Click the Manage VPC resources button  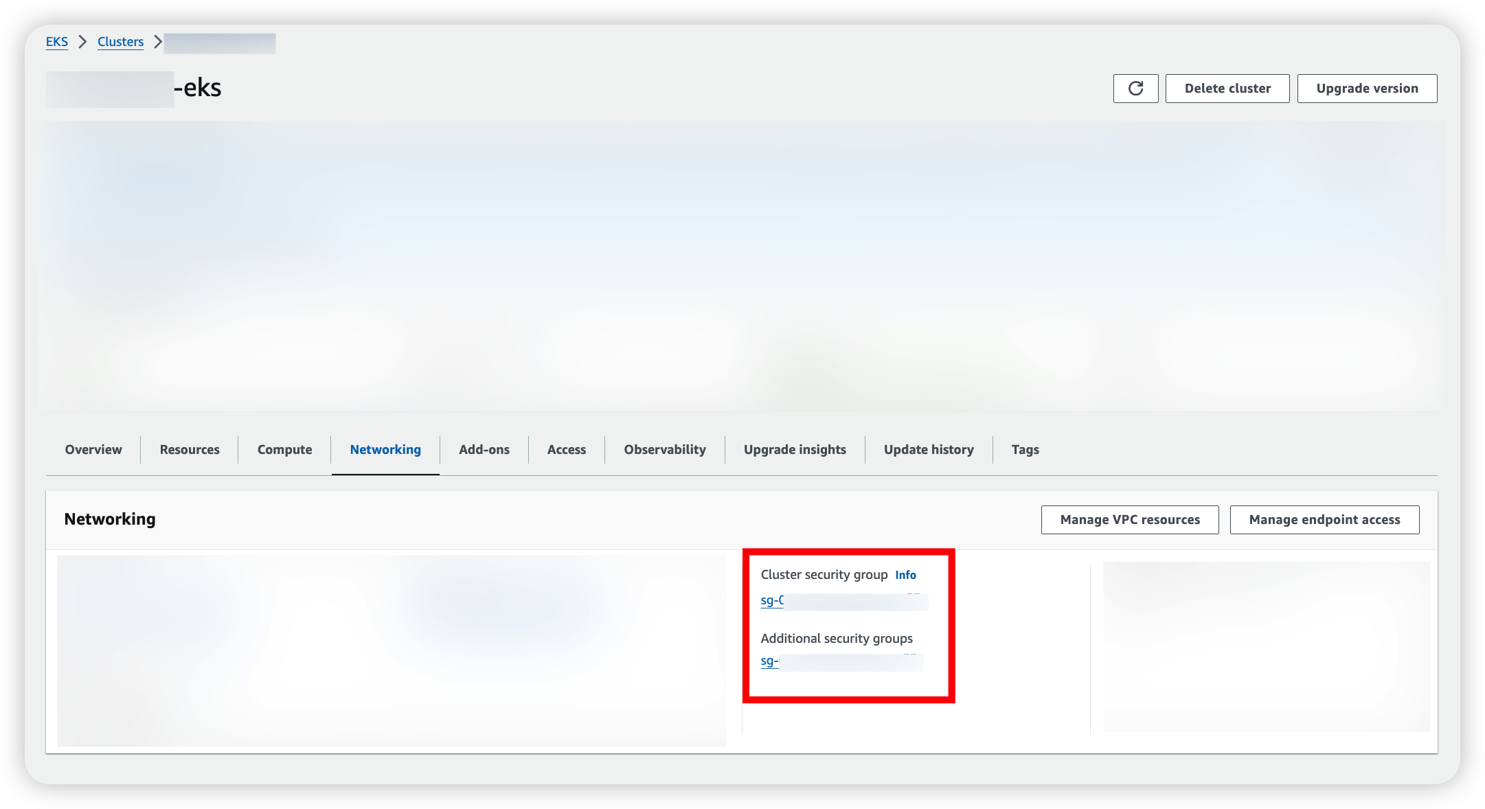coord(1130,520)
